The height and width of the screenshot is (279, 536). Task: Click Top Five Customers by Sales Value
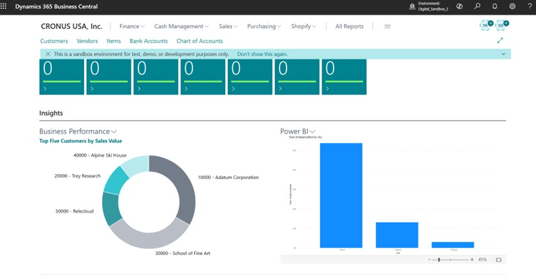coord(80,141)
